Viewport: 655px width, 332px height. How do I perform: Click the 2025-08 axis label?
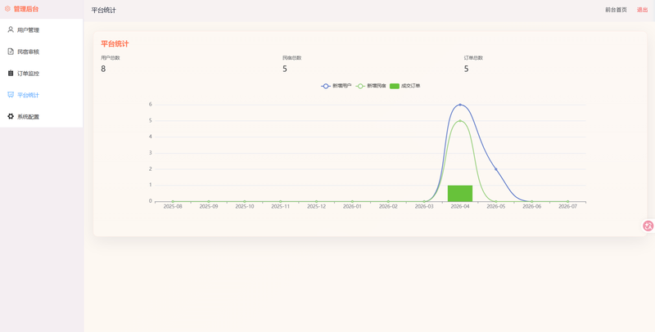[173, 206]
